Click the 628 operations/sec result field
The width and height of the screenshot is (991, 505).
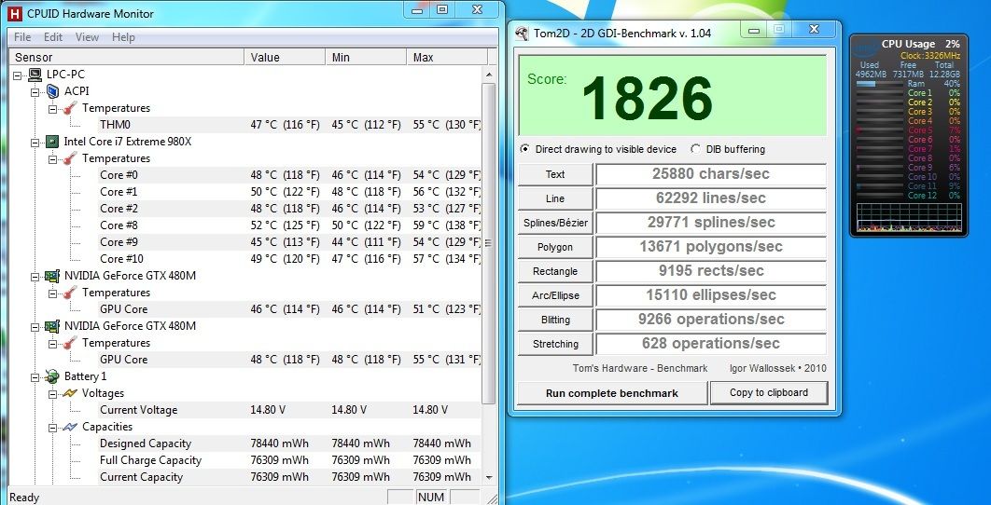pos(711,344)
